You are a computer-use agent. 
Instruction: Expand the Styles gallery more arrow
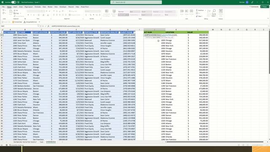(176, 15)
